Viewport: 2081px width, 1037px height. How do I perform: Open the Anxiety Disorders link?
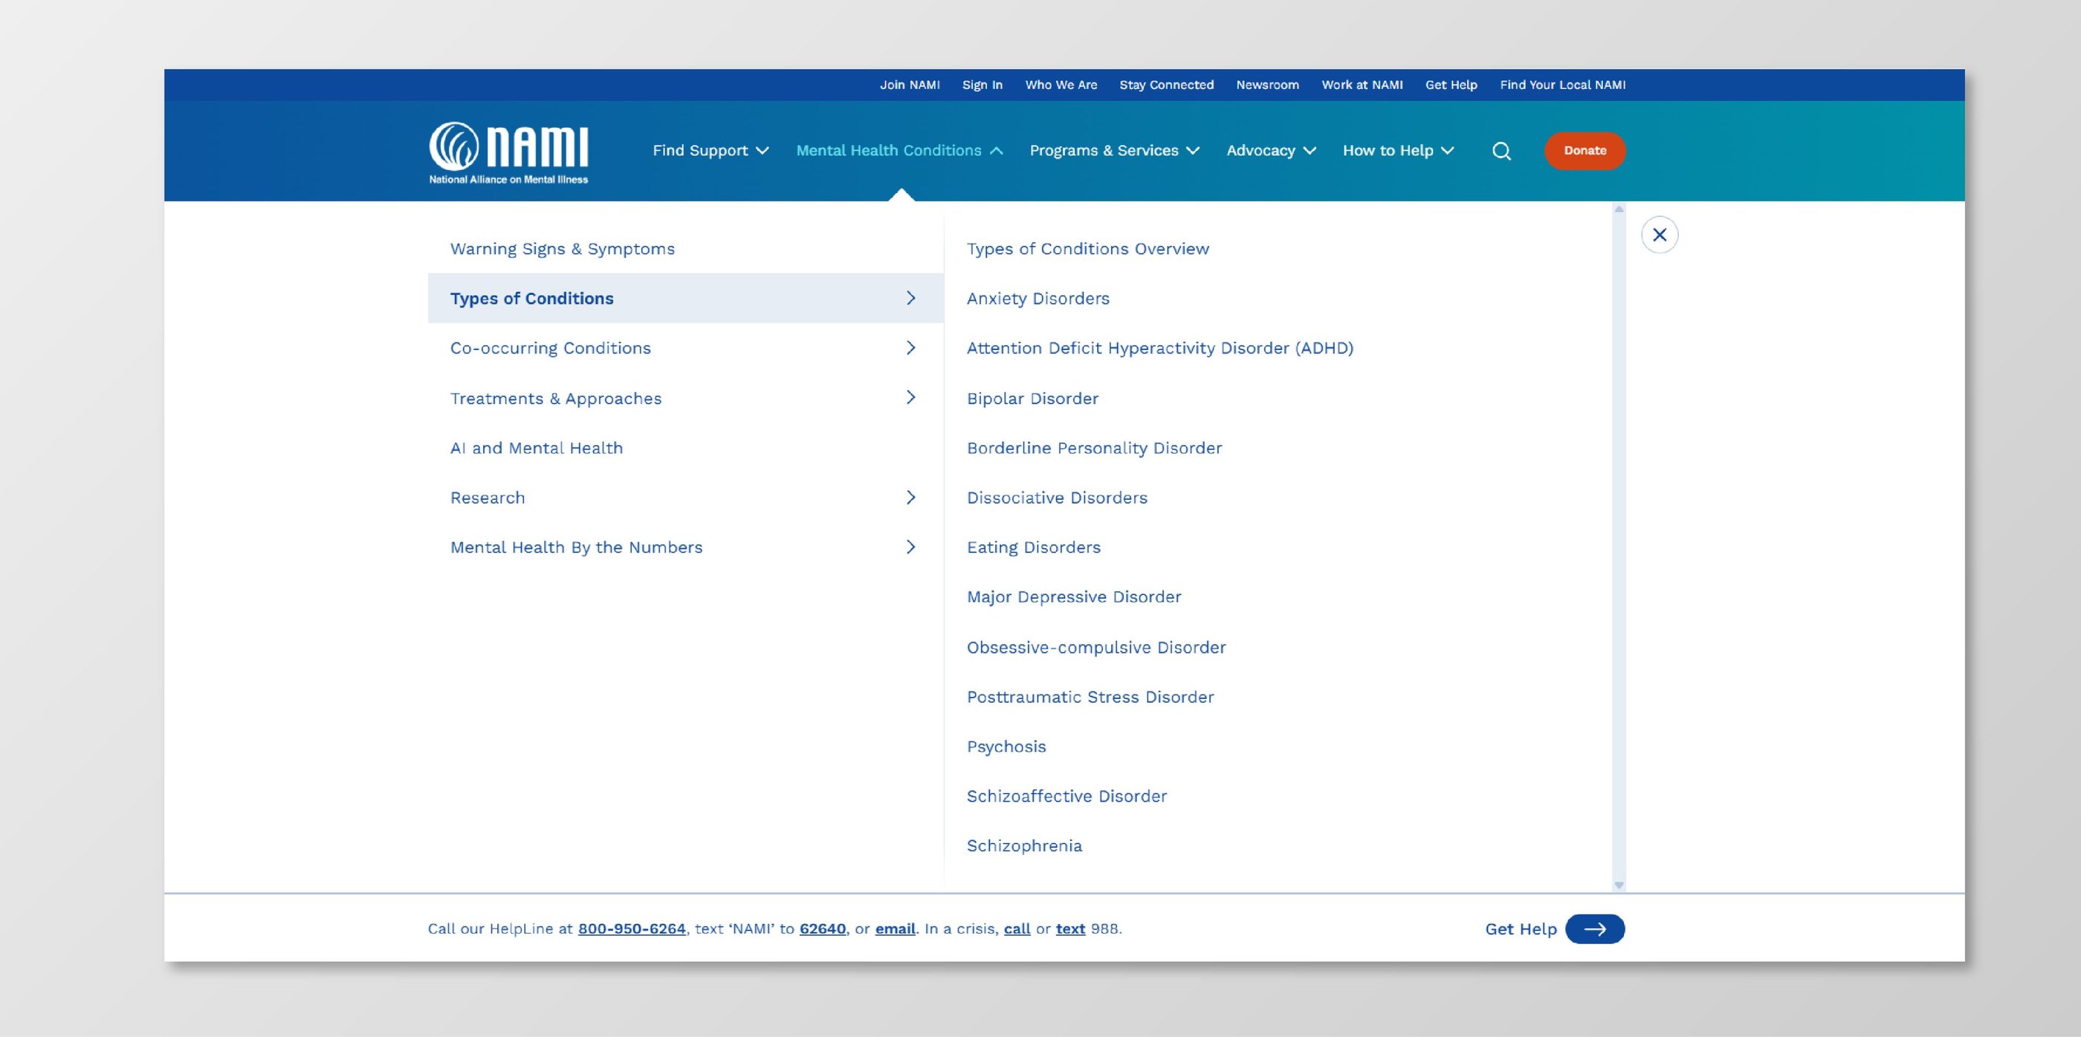[x=1038, y=299]
